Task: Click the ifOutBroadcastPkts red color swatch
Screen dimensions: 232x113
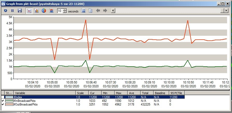Action: click(x=9, y=104)
